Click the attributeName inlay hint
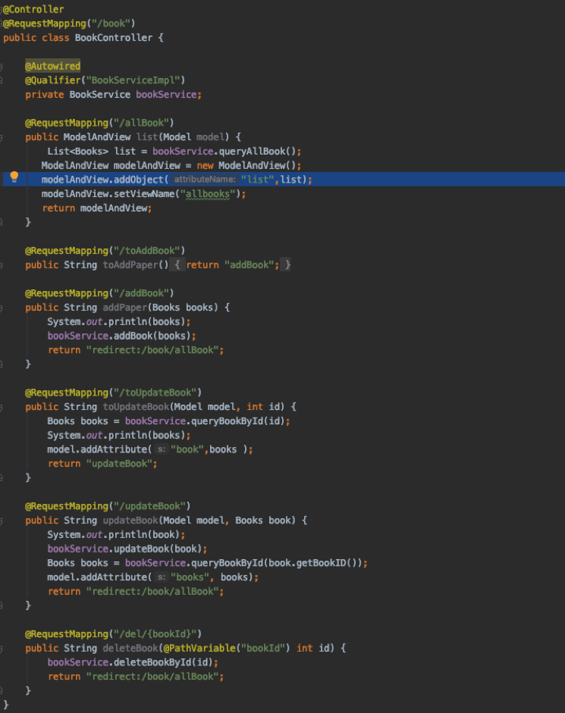The height and width of the screenshot is (713, 565). [x=205, y=180]
